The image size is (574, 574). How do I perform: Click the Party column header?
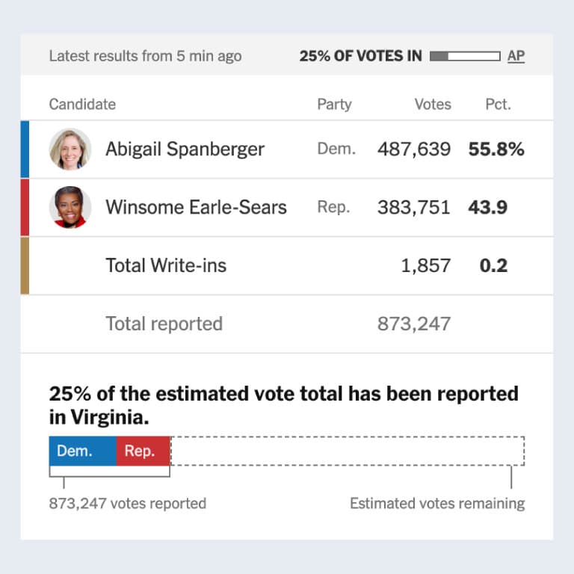tap(334, 104)
